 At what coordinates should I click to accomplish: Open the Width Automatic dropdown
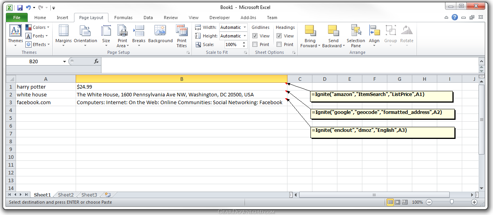click(245, 27)
